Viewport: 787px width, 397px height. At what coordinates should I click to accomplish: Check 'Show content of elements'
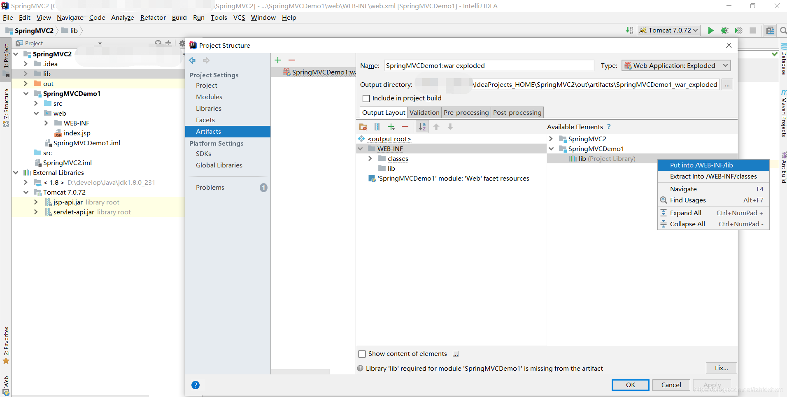[362, 353]
